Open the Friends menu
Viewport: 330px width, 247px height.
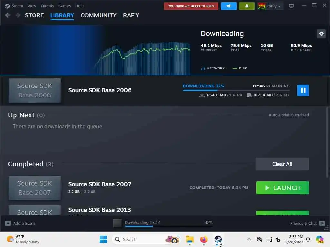tap(47, 6)
